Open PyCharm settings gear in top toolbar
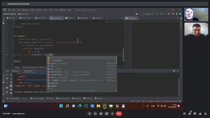This screenshot has height=118, width=210. point(177,14)
